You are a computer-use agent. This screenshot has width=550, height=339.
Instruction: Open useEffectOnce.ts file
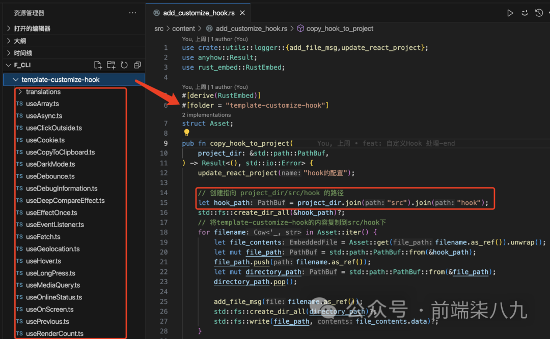(51, 212)
